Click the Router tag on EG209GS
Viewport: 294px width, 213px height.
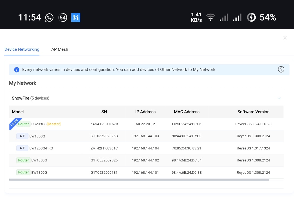click(x=23, y=124)
